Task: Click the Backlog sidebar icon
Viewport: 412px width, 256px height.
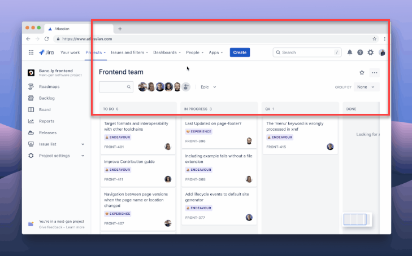Action: coord(31,98)
